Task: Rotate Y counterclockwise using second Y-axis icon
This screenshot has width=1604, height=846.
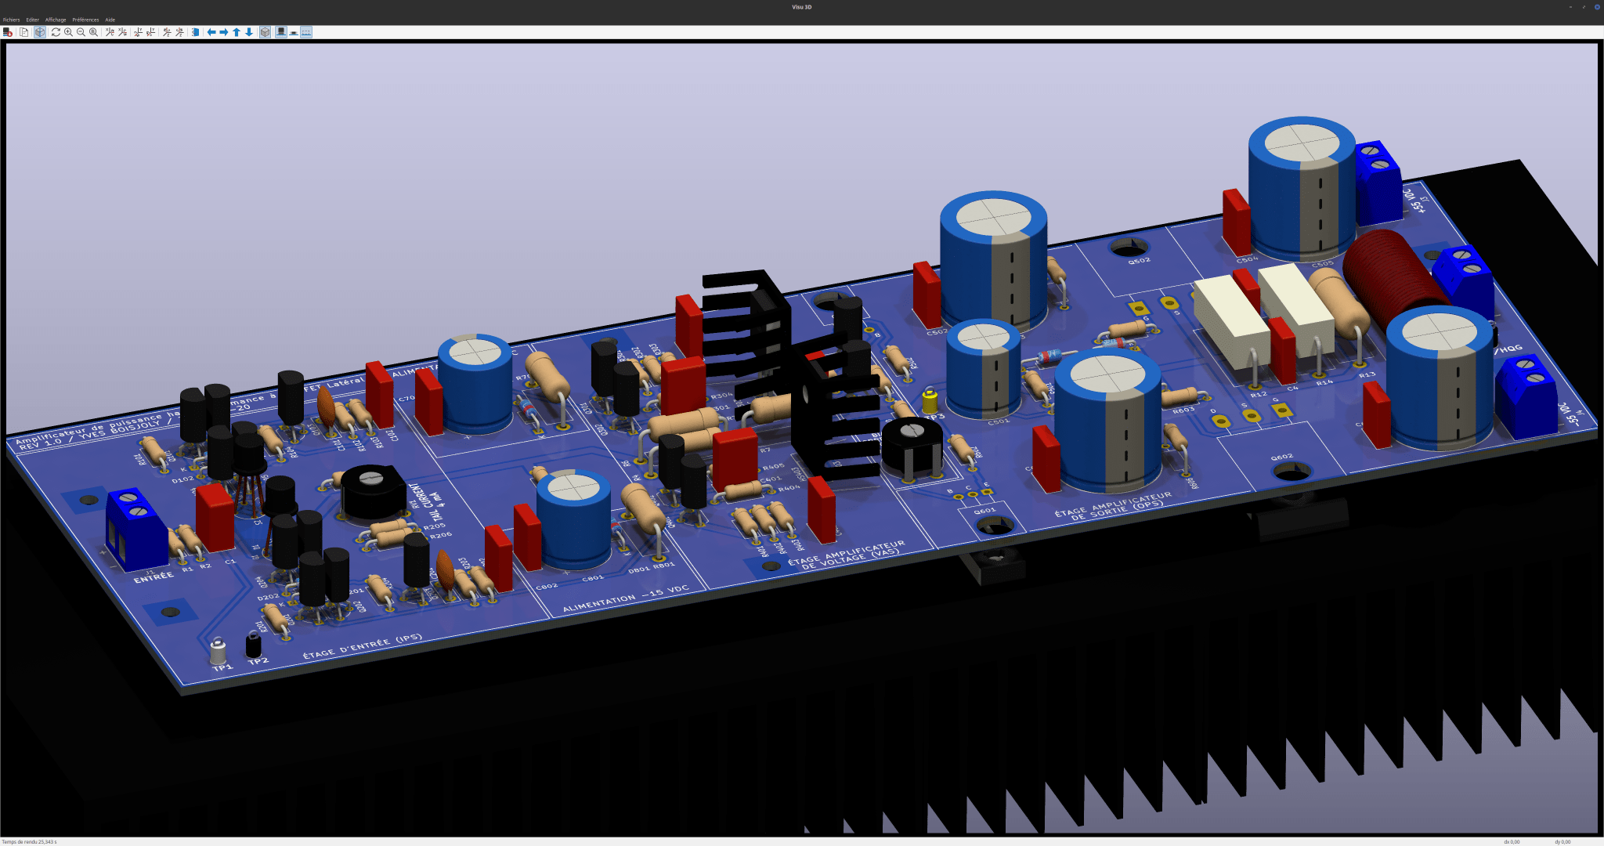Action: point(150,32)
